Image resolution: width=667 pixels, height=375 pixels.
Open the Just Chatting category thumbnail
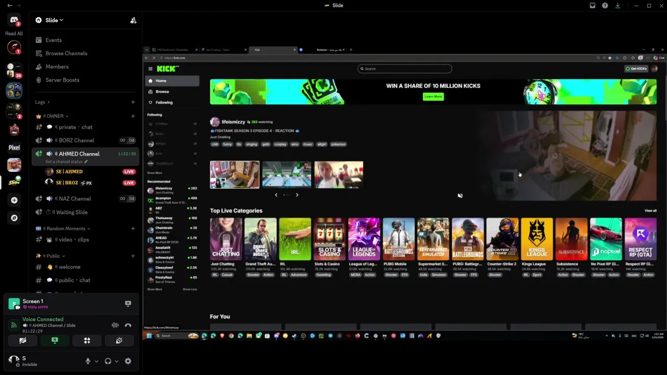(226, 239)
